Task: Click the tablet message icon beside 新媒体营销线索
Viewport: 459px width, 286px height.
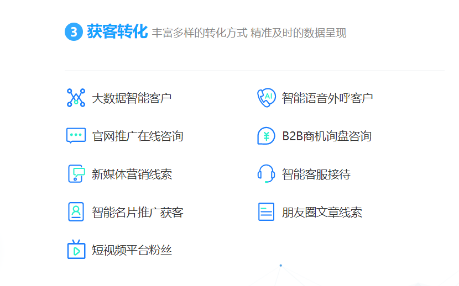Action: (x=76, y=173)
